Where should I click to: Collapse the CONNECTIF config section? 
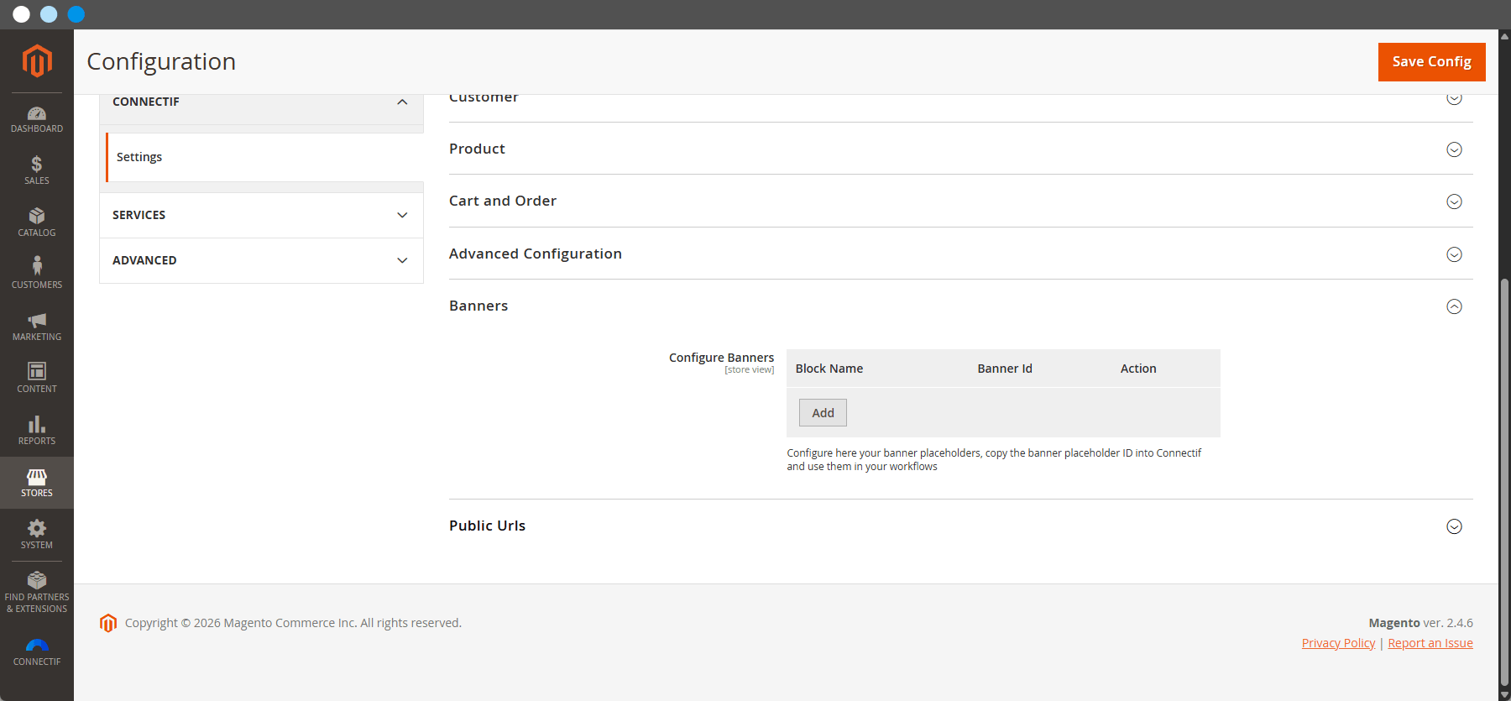pos(261,102)
